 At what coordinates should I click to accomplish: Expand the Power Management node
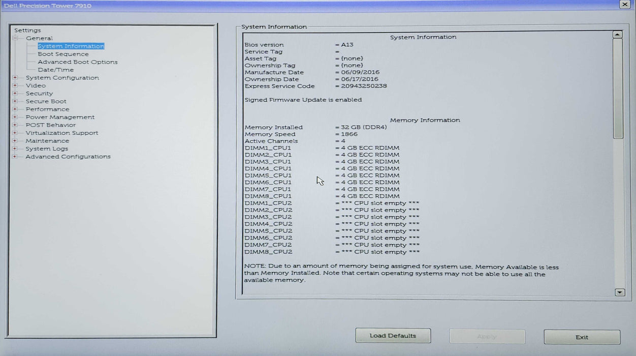coord(15,117)
